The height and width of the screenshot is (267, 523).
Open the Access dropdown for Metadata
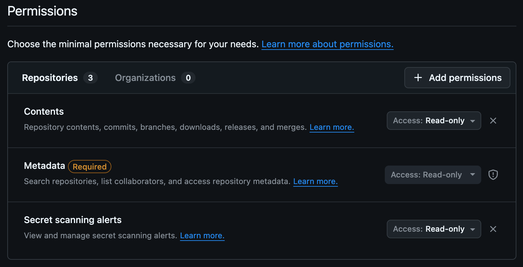coord(433,175)
